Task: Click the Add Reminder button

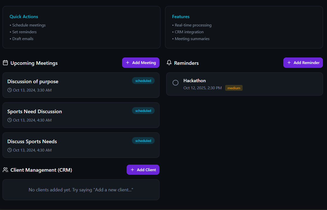Action: click(303, 63)
